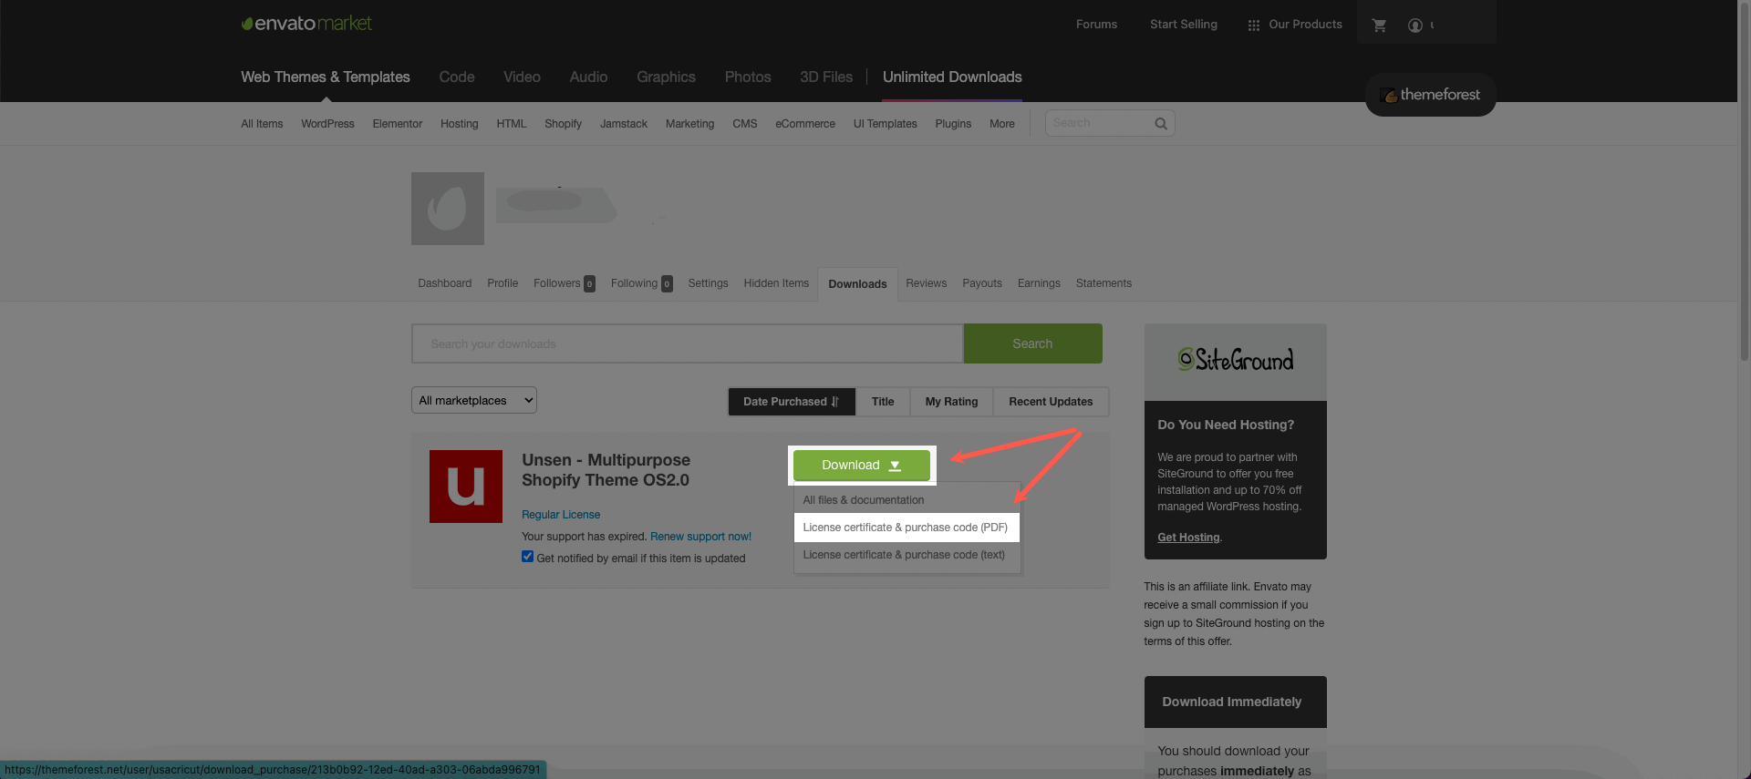Open the Forums link

point(1096,25)
